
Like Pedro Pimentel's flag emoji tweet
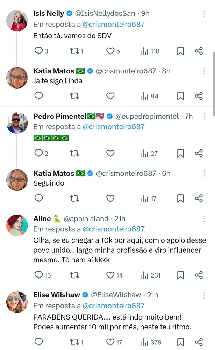[x=110, y=153]
